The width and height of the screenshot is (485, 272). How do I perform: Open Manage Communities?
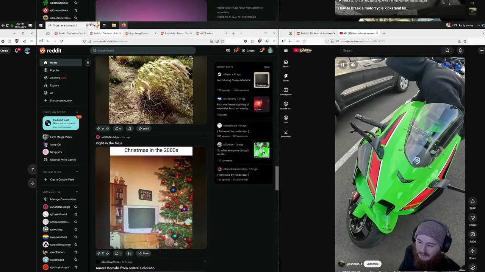tap(61, 199)
